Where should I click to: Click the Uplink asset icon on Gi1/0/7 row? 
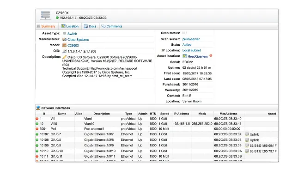click(247, 134)
